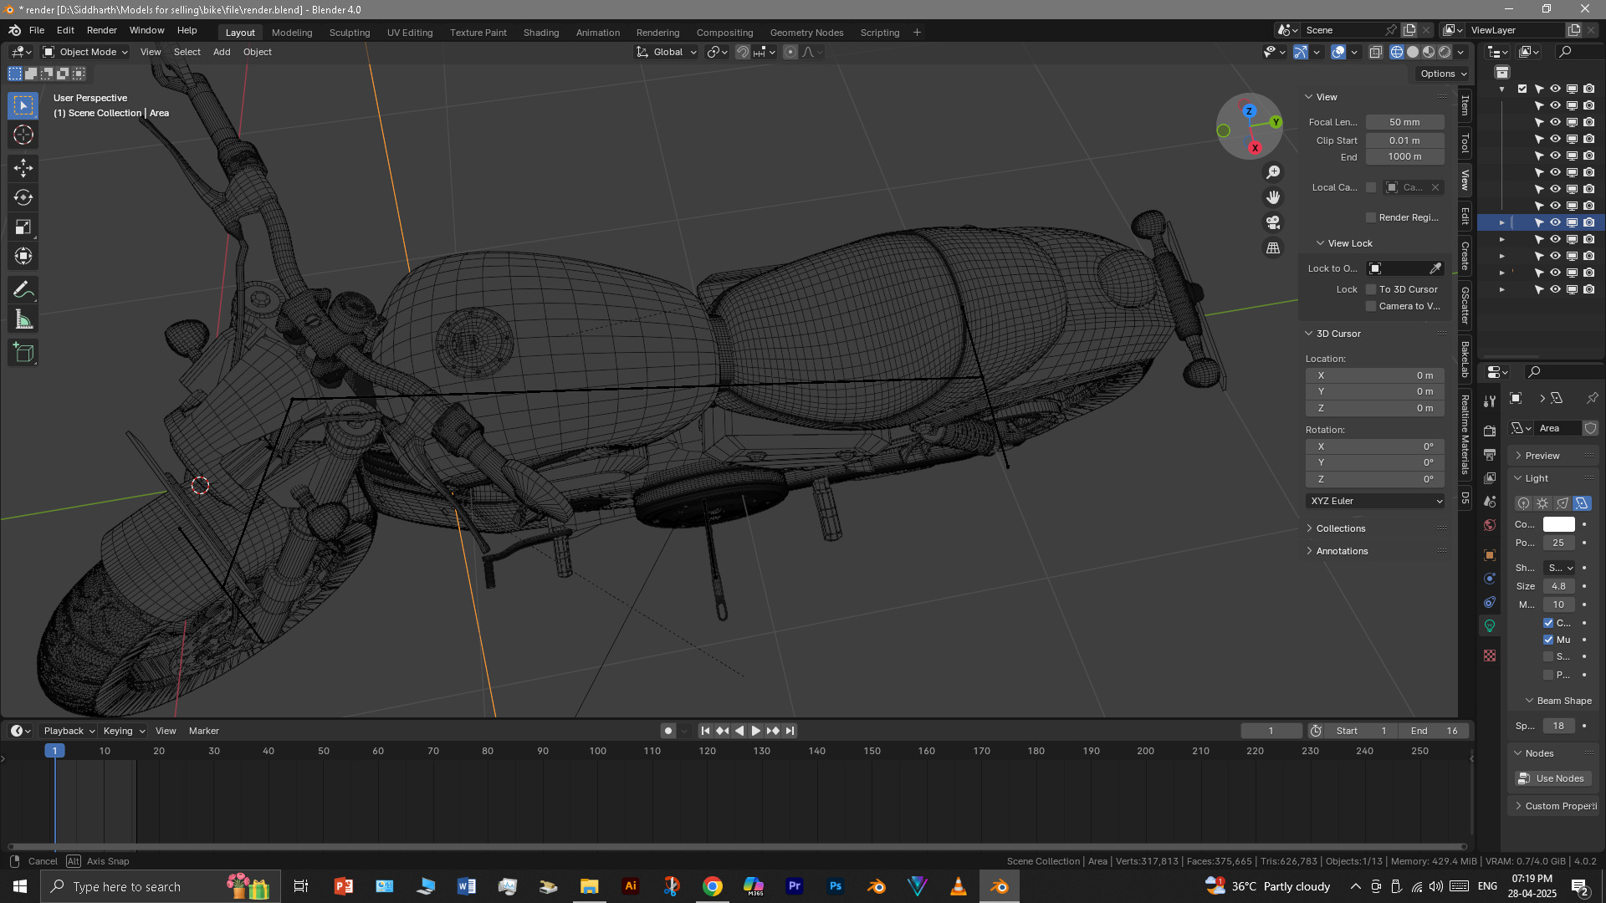Open the Output properties tab icon
This screenshot has width=1606, height=903.
tap(1490, 454)
